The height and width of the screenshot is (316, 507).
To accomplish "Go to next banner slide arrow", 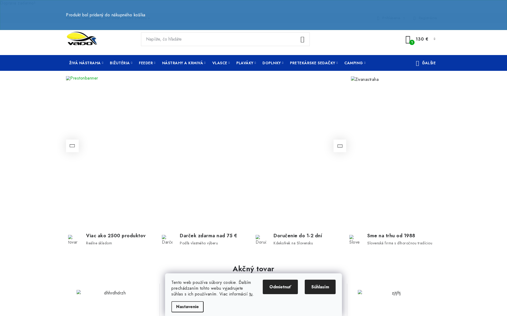I will click(x=340, y=146).
